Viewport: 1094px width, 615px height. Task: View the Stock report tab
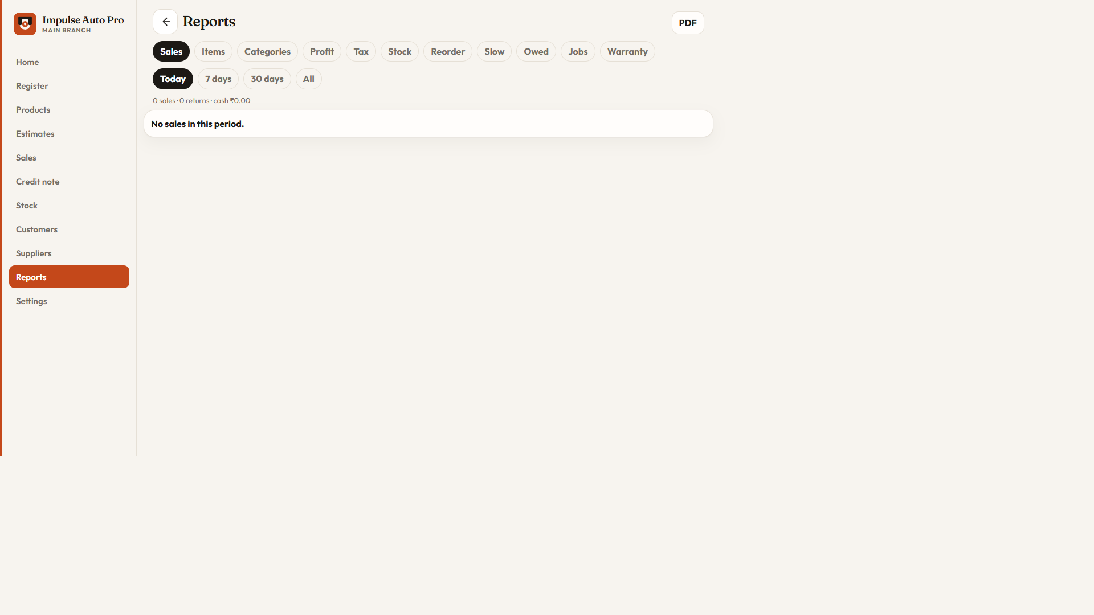click(x=399, y=51)
